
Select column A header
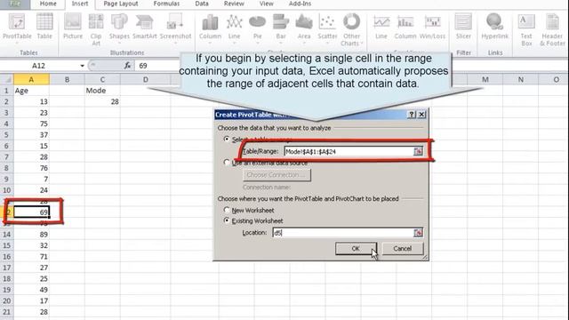pyautogui.click(x=31, y=79)
